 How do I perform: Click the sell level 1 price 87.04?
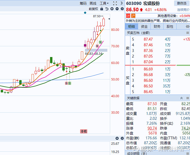[x=148, y=62]
